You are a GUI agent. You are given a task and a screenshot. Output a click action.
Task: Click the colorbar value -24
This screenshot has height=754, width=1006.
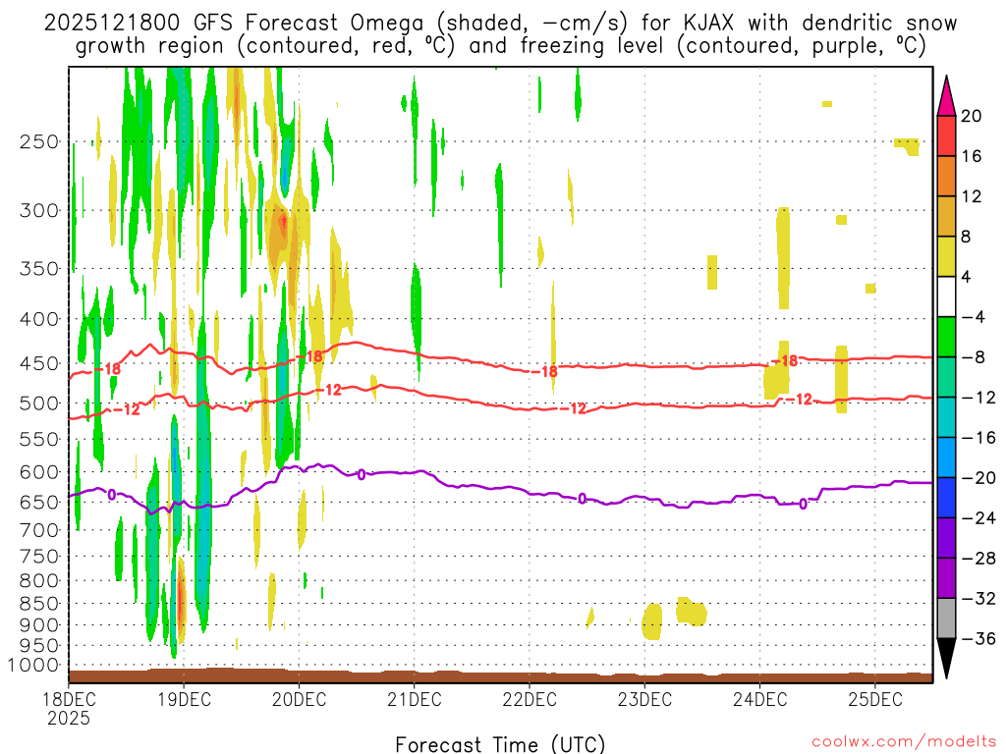coord(978,518)
